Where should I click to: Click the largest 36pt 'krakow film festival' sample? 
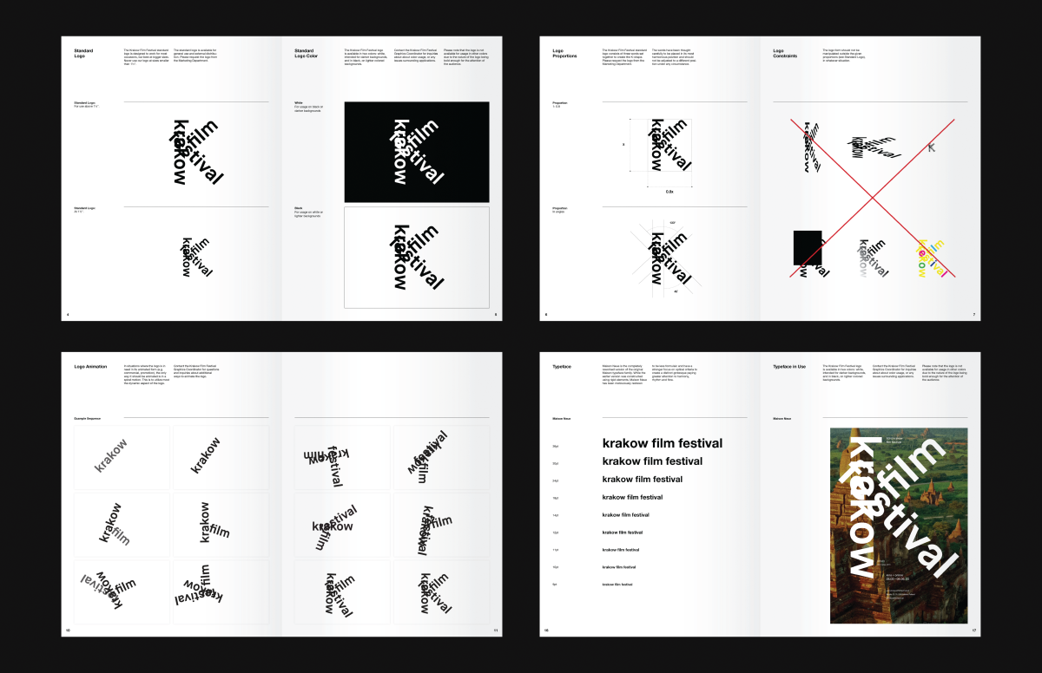[x=662, y=443]
